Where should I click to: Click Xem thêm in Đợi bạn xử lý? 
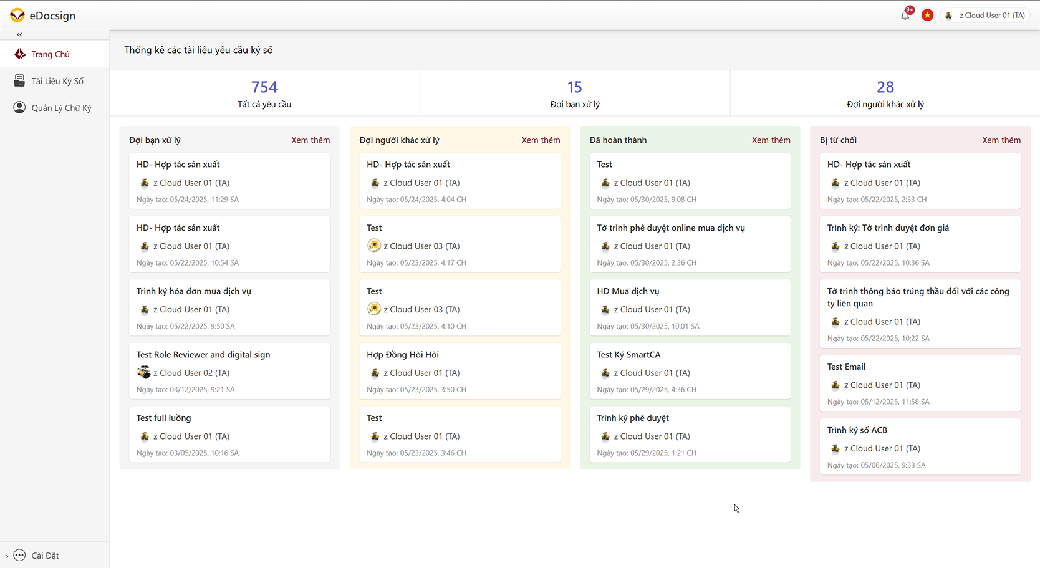pos(310,140)
